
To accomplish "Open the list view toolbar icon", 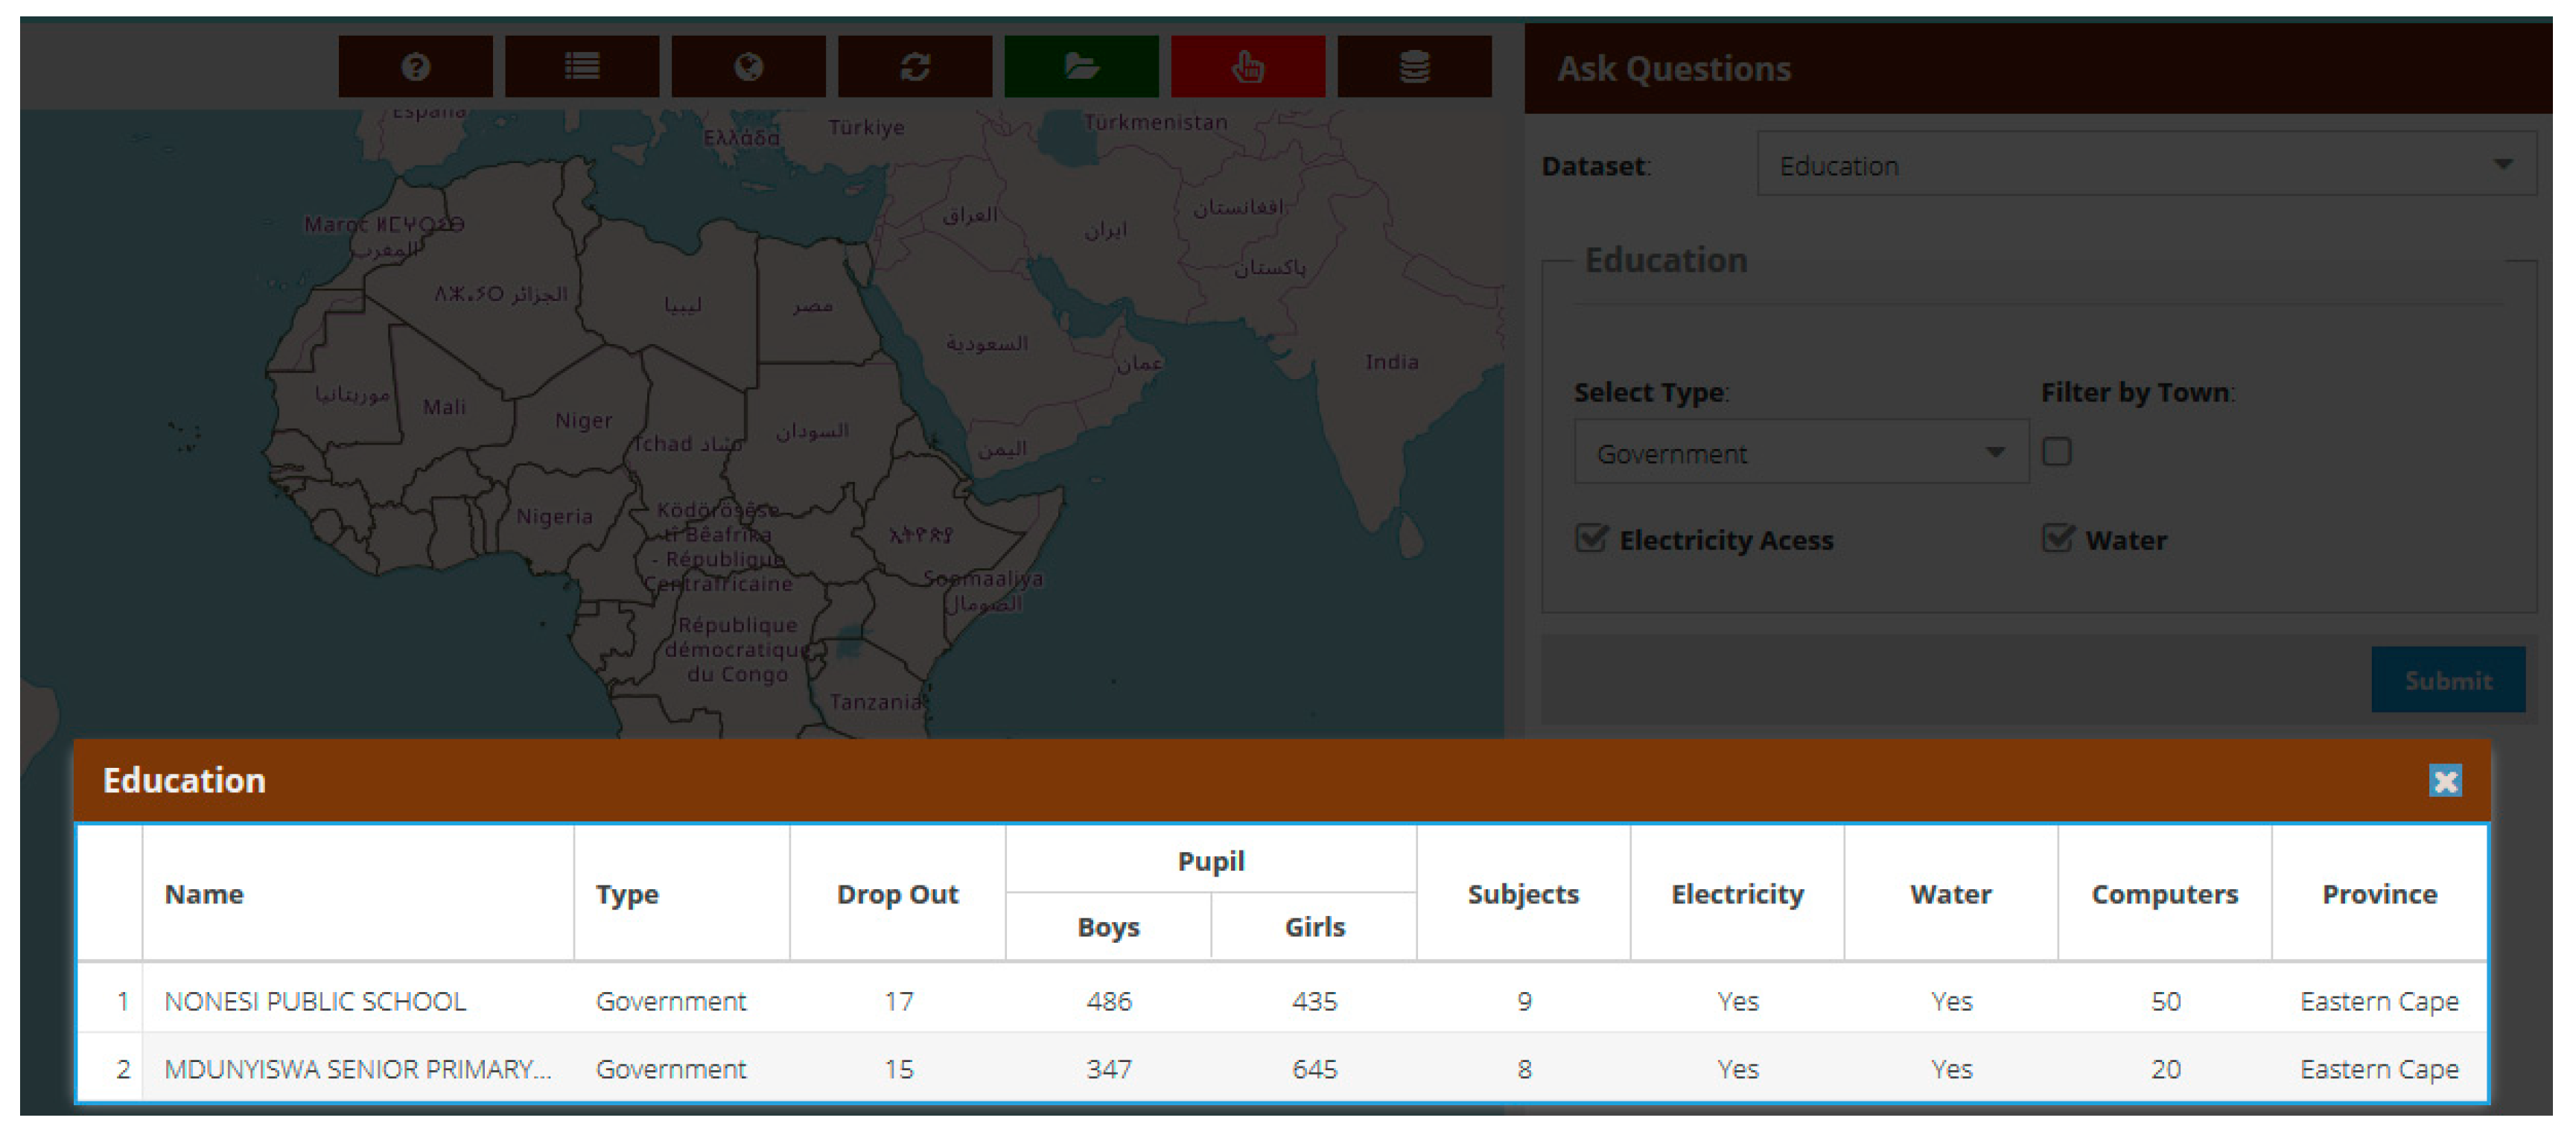I will click(x=582, y=67).
